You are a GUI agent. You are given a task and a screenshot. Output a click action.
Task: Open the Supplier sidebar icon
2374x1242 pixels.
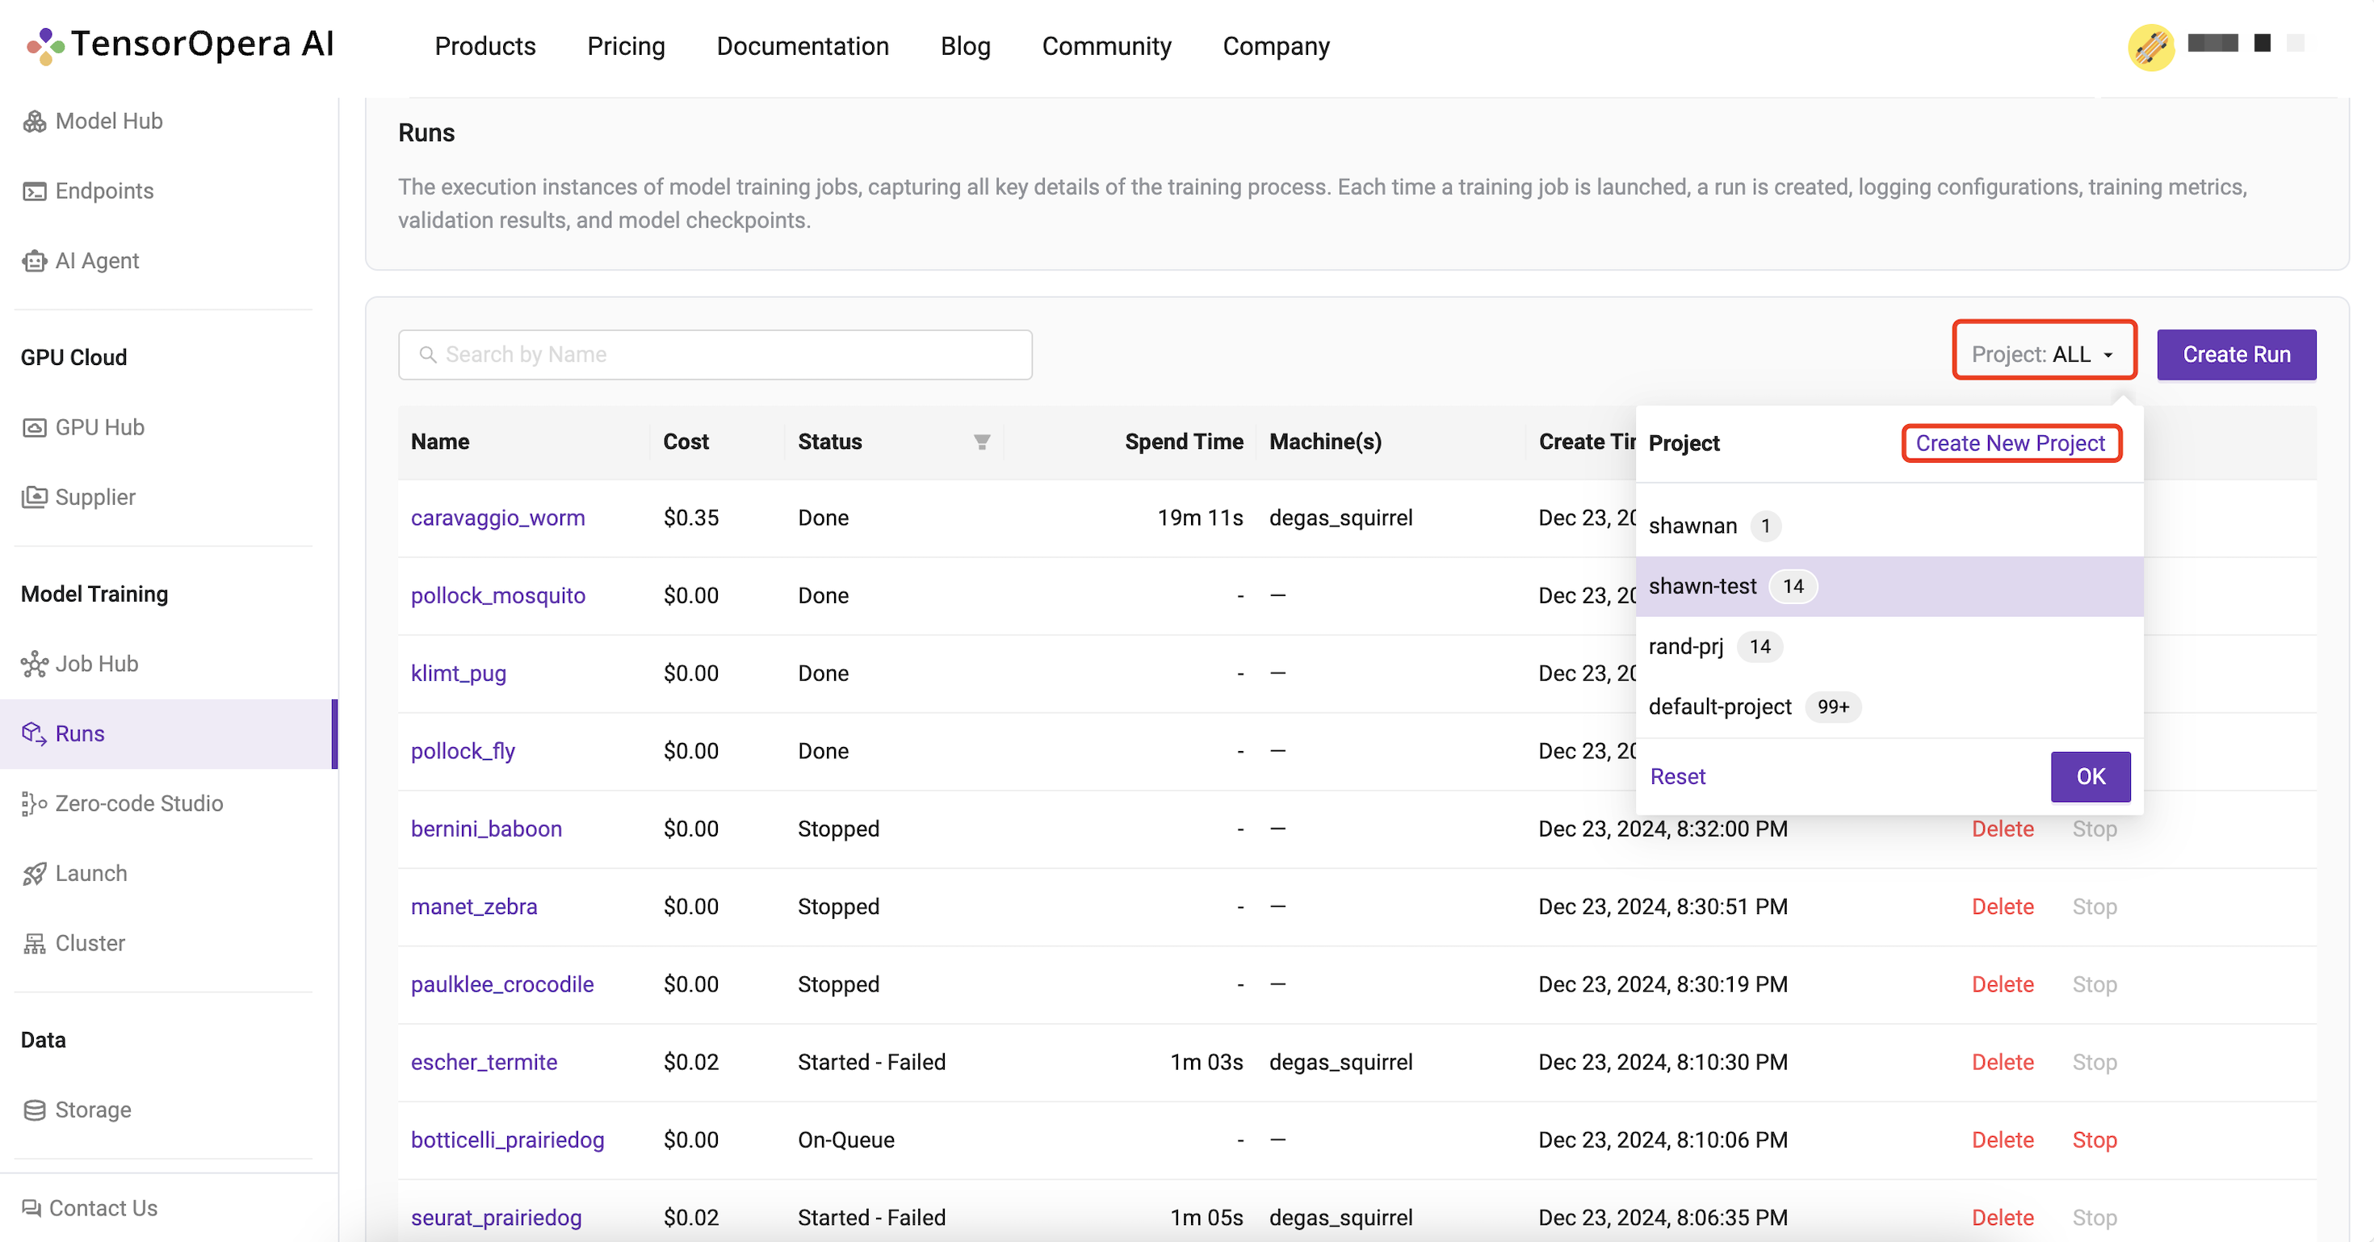click(34, 497)
